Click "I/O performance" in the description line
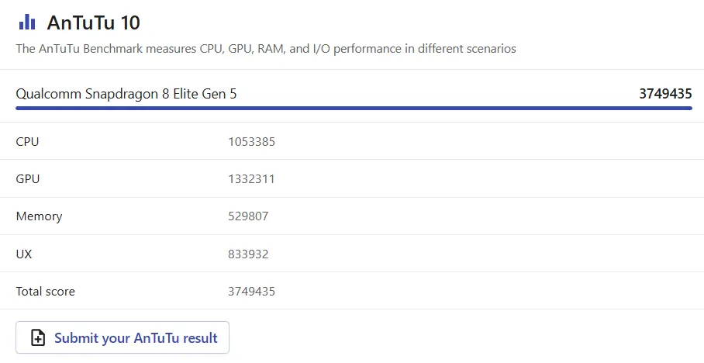 (x=354, y=49)
